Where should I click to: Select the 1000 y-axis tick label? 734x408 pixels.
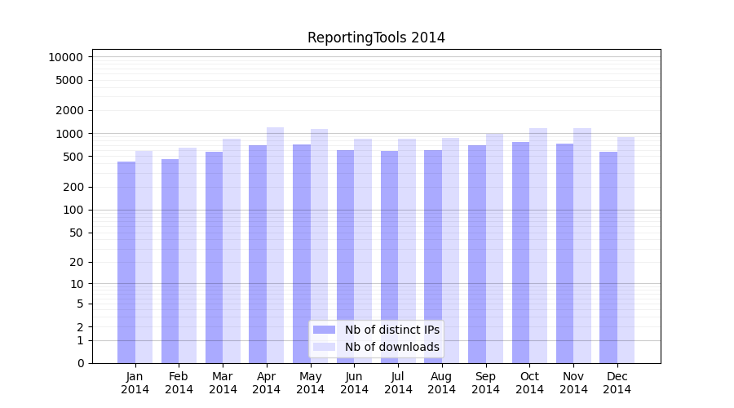click(x=69, y=134)
